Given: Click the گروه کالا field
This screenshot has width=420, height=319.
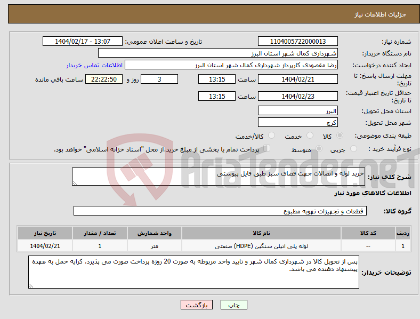Looking at the screenshot, I should [220, 211].
